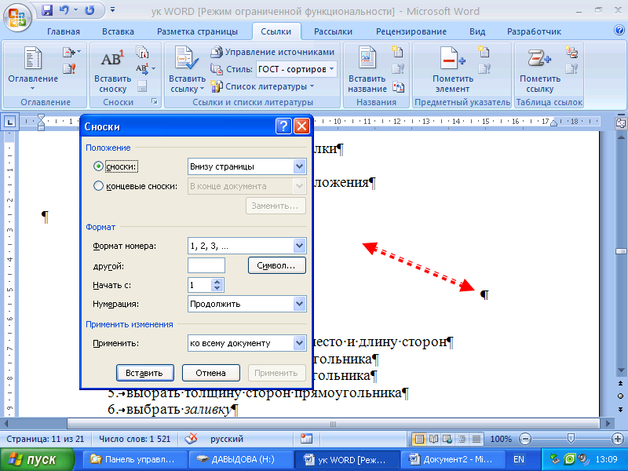
Task: Open help in the Сноски dialog
Action: [x=283, y=126]
